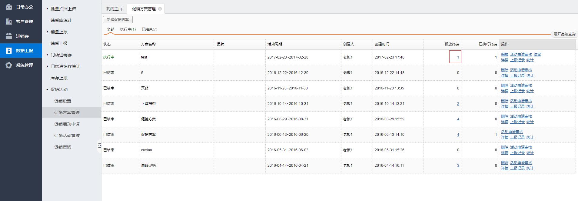
Task: Collapse the sidebar using the handle icon
Action: tap(99, 146)
